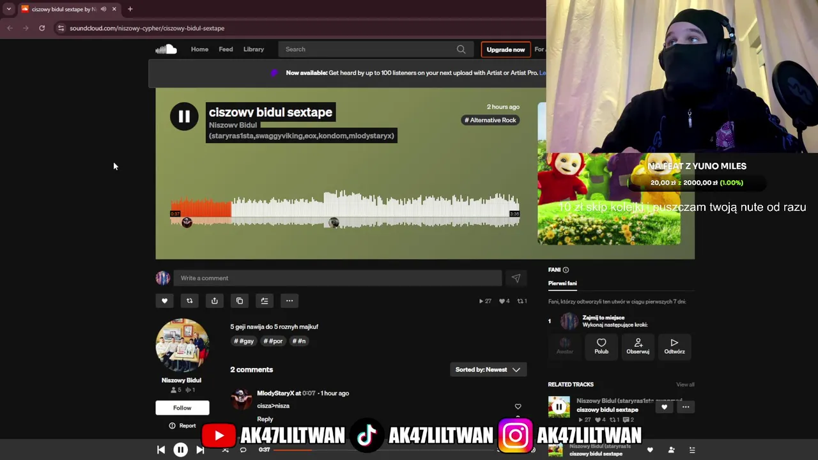Open the MłodyStaryX profile name

tap(275, 394)
